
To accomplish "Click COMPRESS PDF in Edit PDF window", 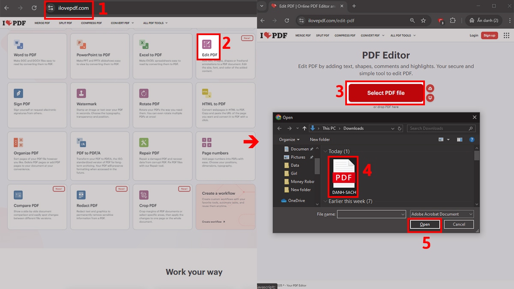I will pos(345,36).
